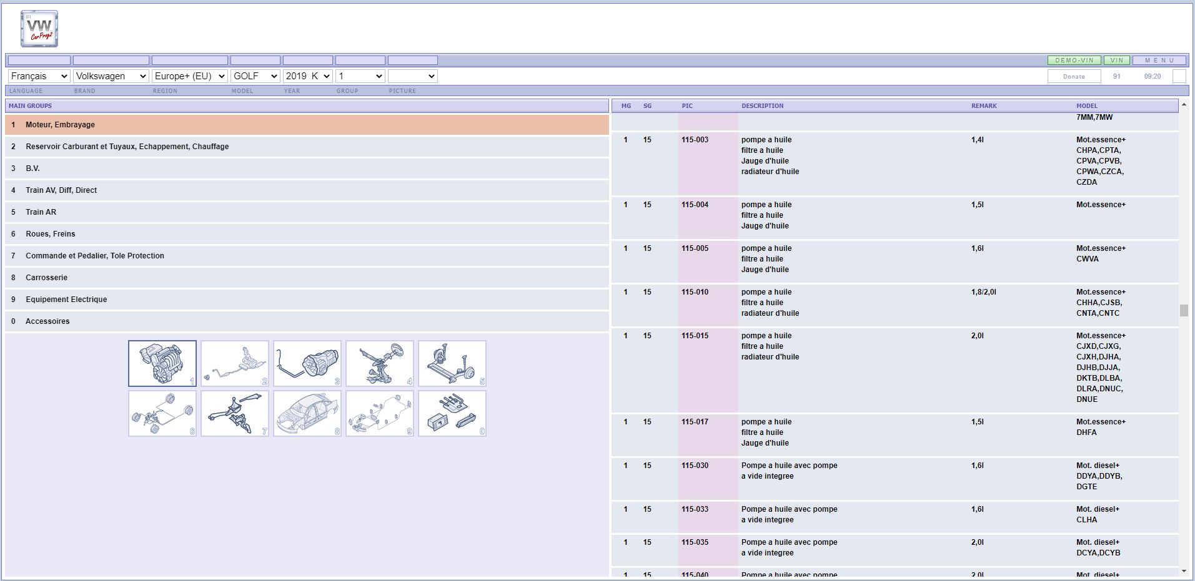
Task: Select main group Carrosserie
Action: coord(307,278)
